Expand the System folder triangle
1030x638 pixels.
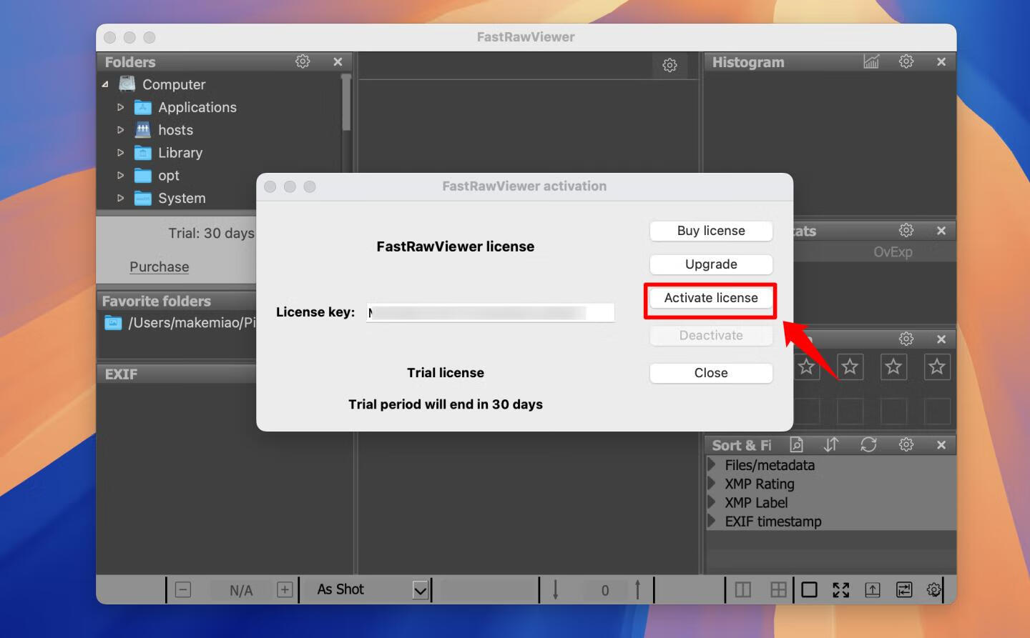(120, 198)
